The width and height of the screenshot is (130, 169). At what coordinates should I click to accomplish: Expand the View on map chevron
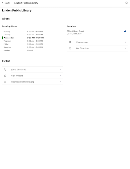(125, 42)
